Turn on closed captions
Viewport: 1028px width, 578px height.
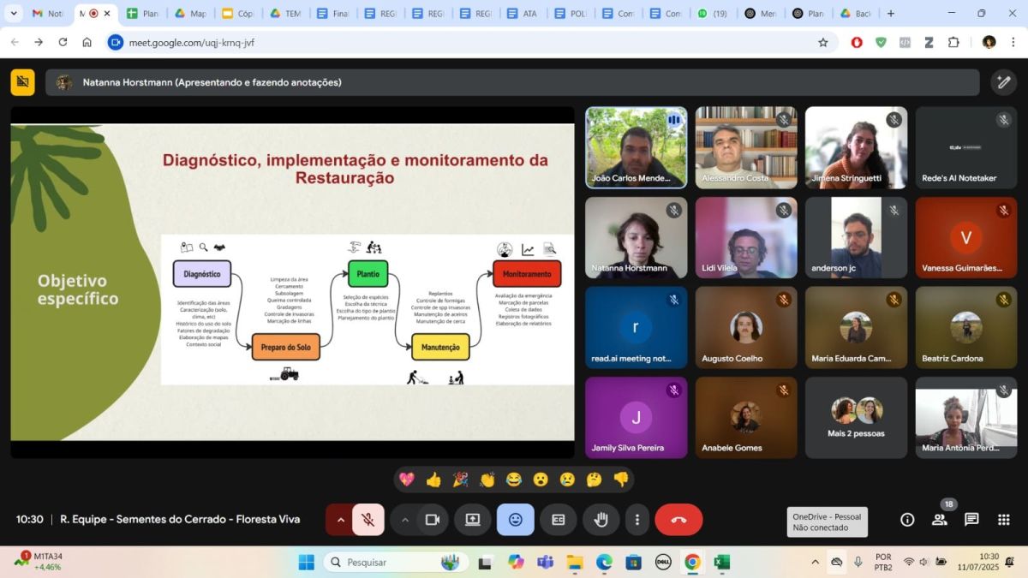[559, 520]
